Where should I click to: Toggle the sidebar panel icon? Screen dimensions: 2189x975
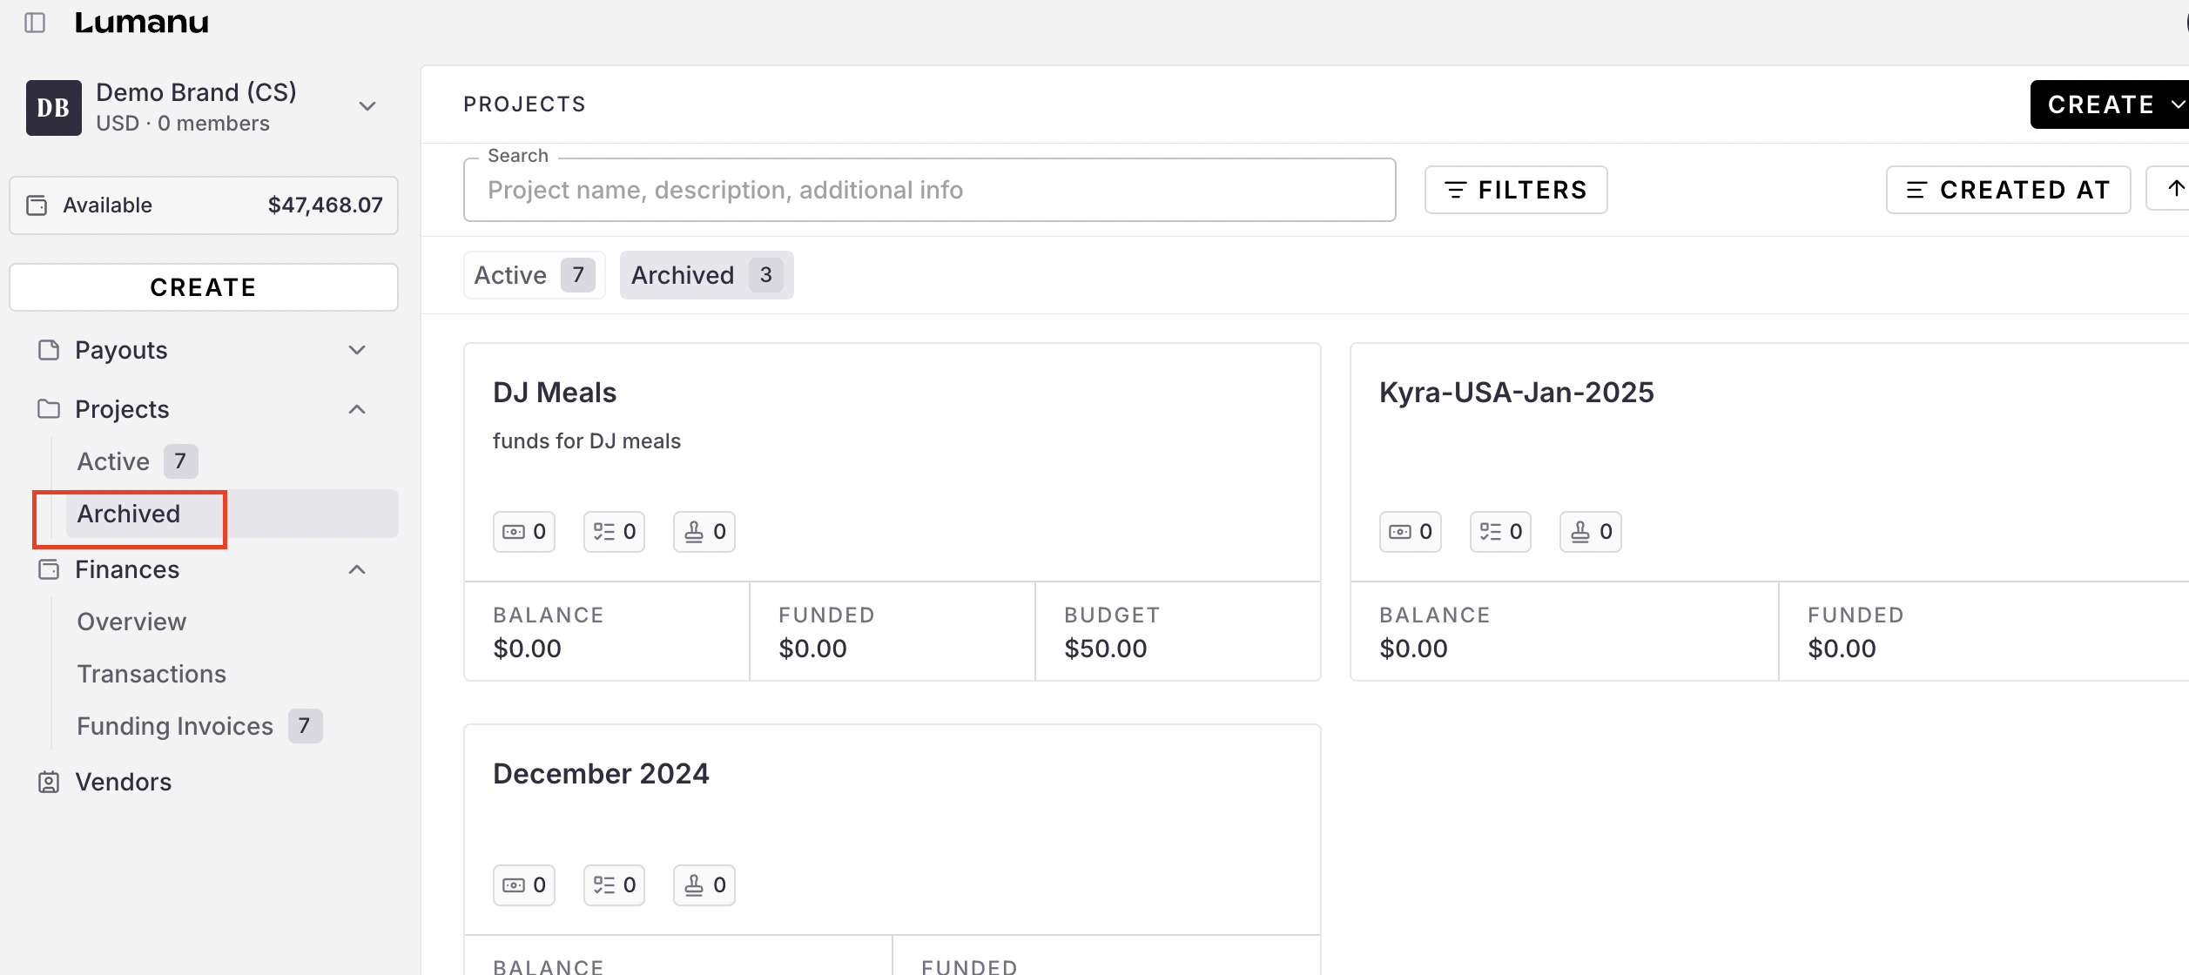(35, 23)
